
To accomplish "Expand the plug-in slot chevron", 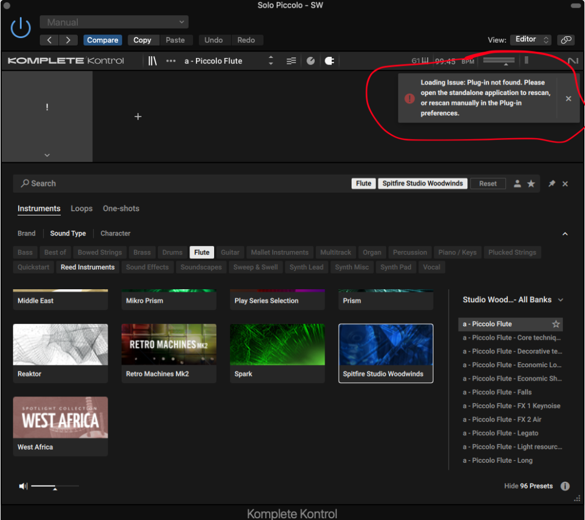I will 47,155.
